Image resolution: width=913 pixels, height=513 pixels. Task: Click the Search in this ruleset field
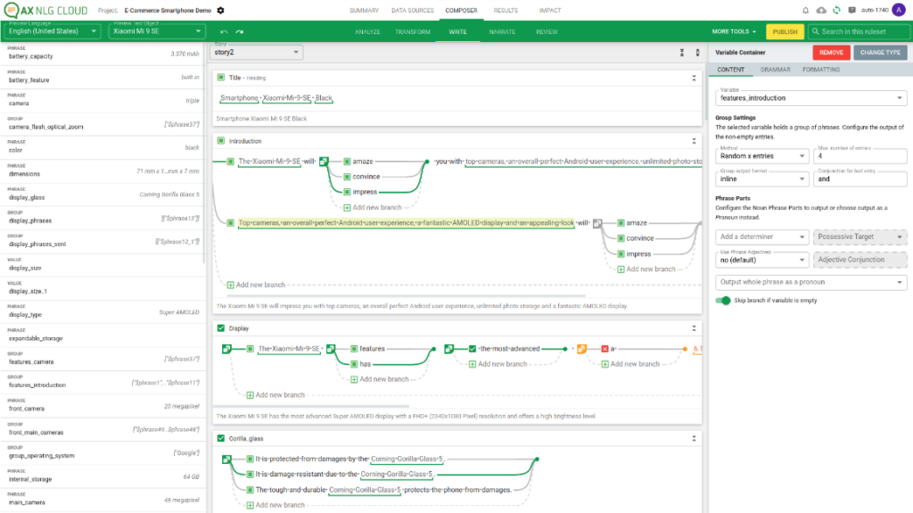(x=859, y=31)
